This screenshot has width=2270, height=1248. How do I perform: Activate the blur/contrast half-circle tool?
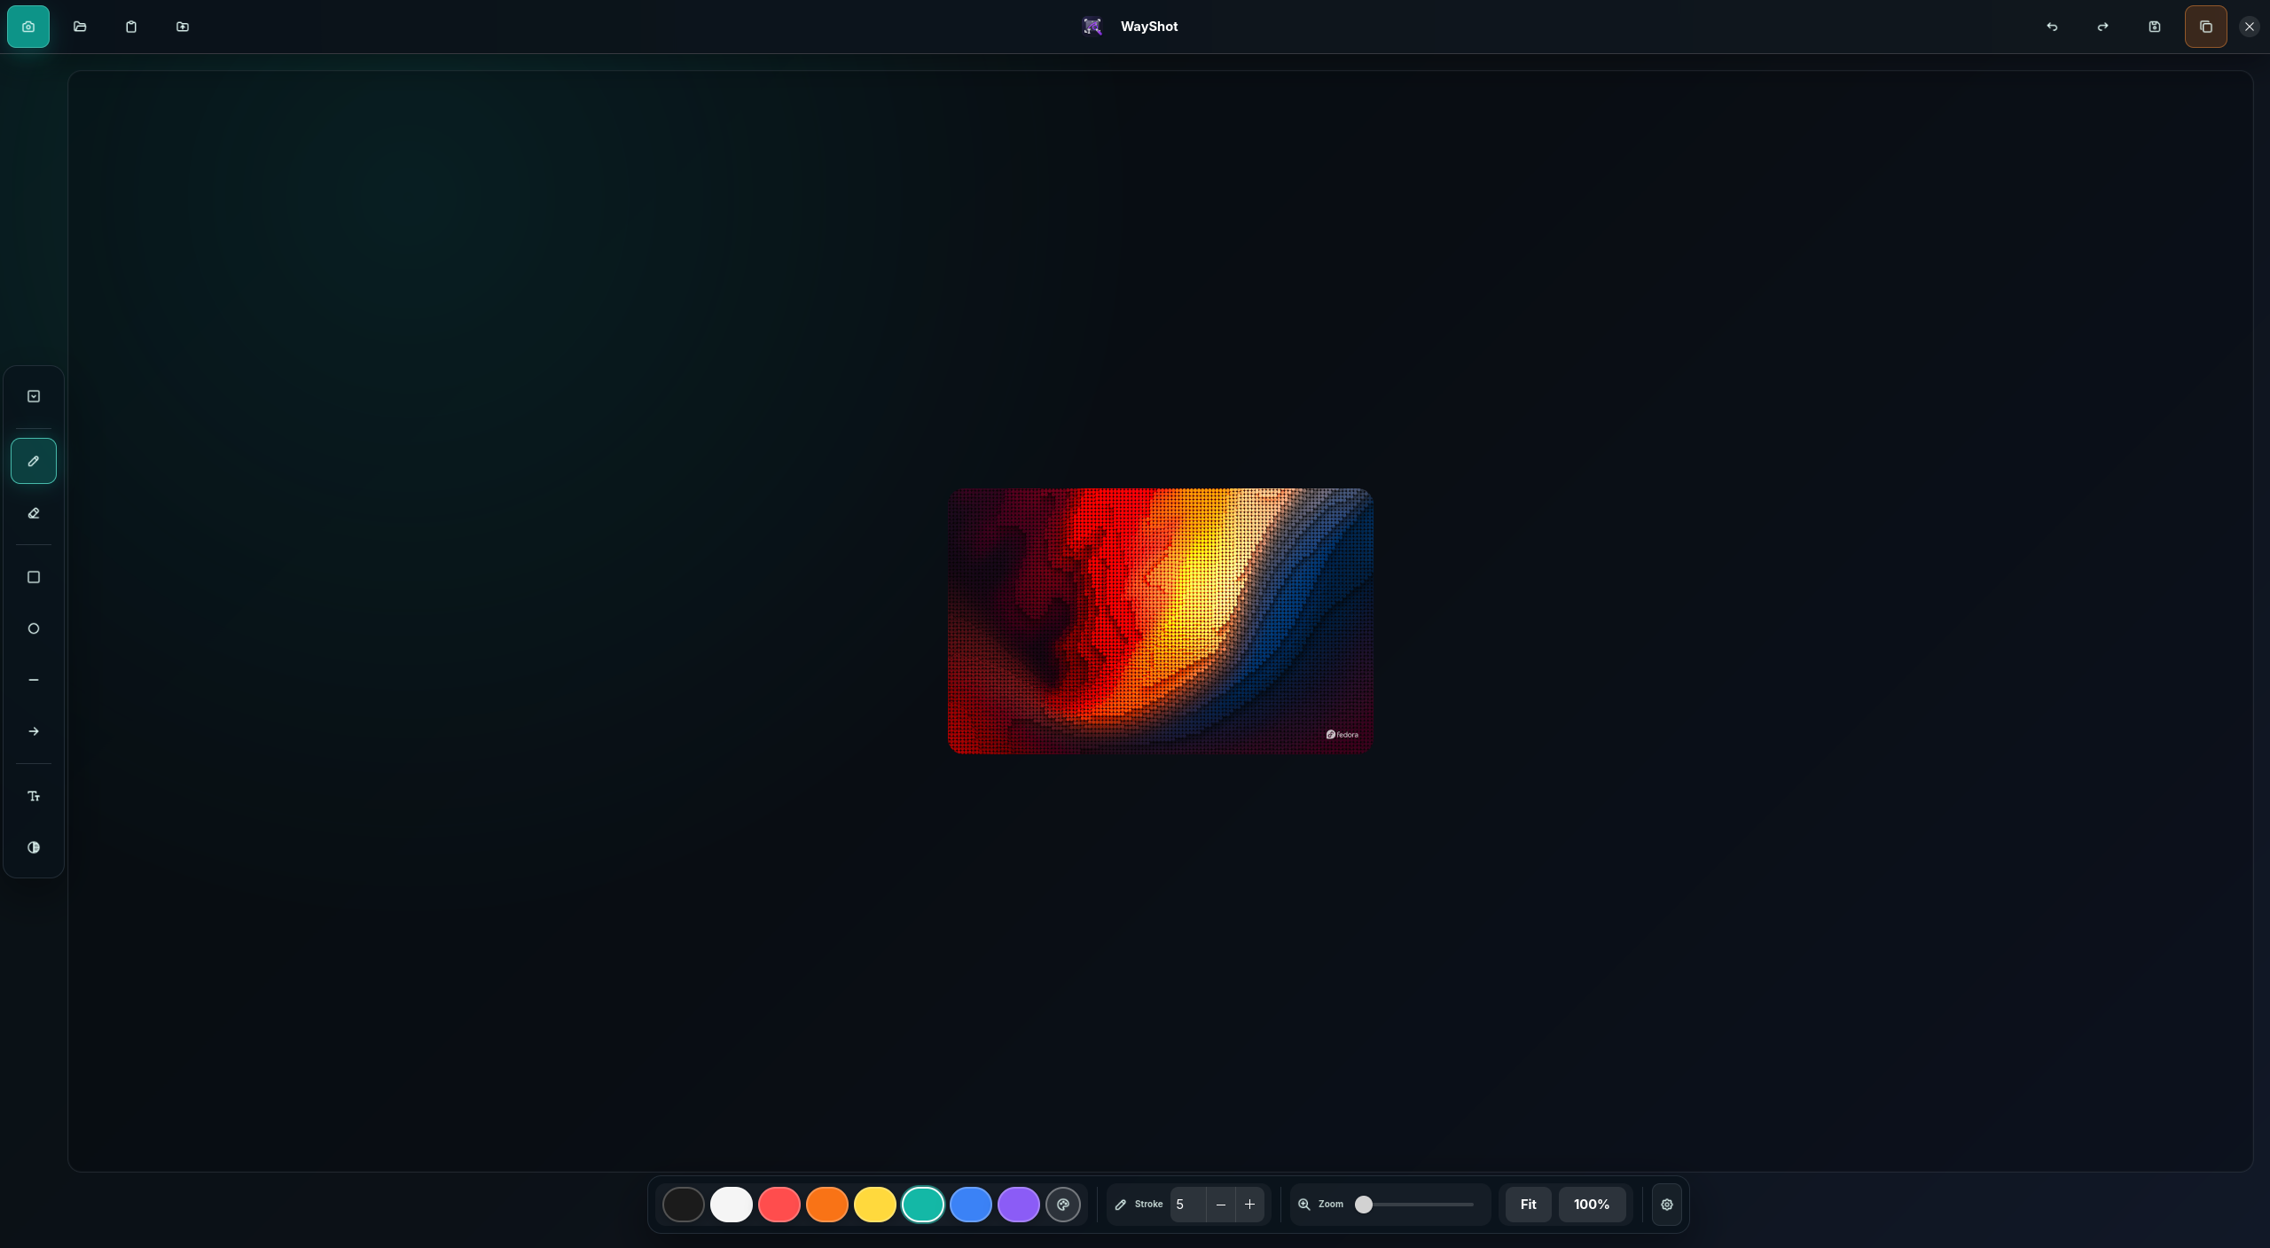point(34,847)
